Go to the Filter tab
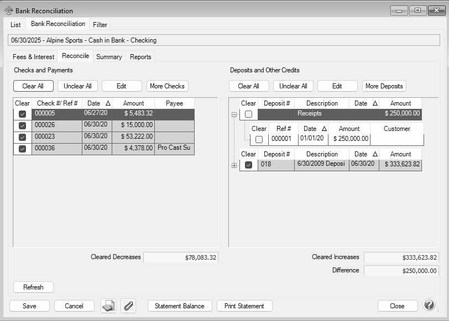Screen dimensions: 449x321 click(x=100, y=24)
